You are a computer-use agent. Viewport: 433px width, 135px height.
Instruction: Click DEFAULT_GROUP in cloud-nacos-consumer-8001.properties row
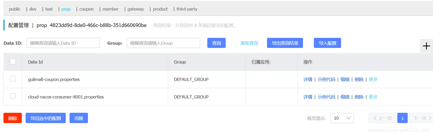pyautogui.click(x=191, y=97)
